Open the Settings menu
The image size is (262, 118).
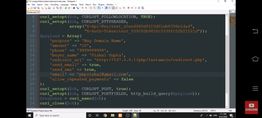(x=74, y=4)
